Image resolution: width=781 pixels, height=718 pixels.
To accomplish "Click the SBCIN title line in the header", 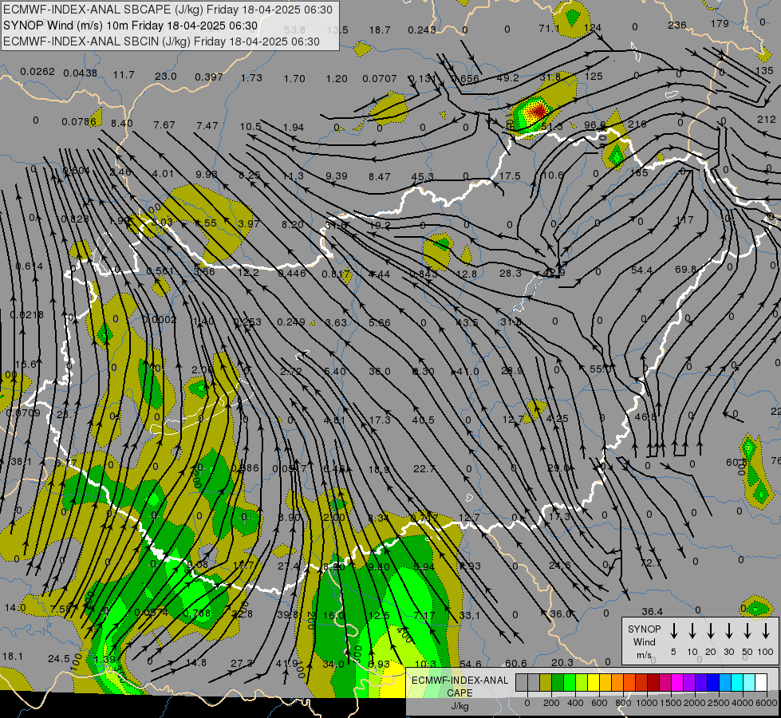I will [x=161, y=41].
